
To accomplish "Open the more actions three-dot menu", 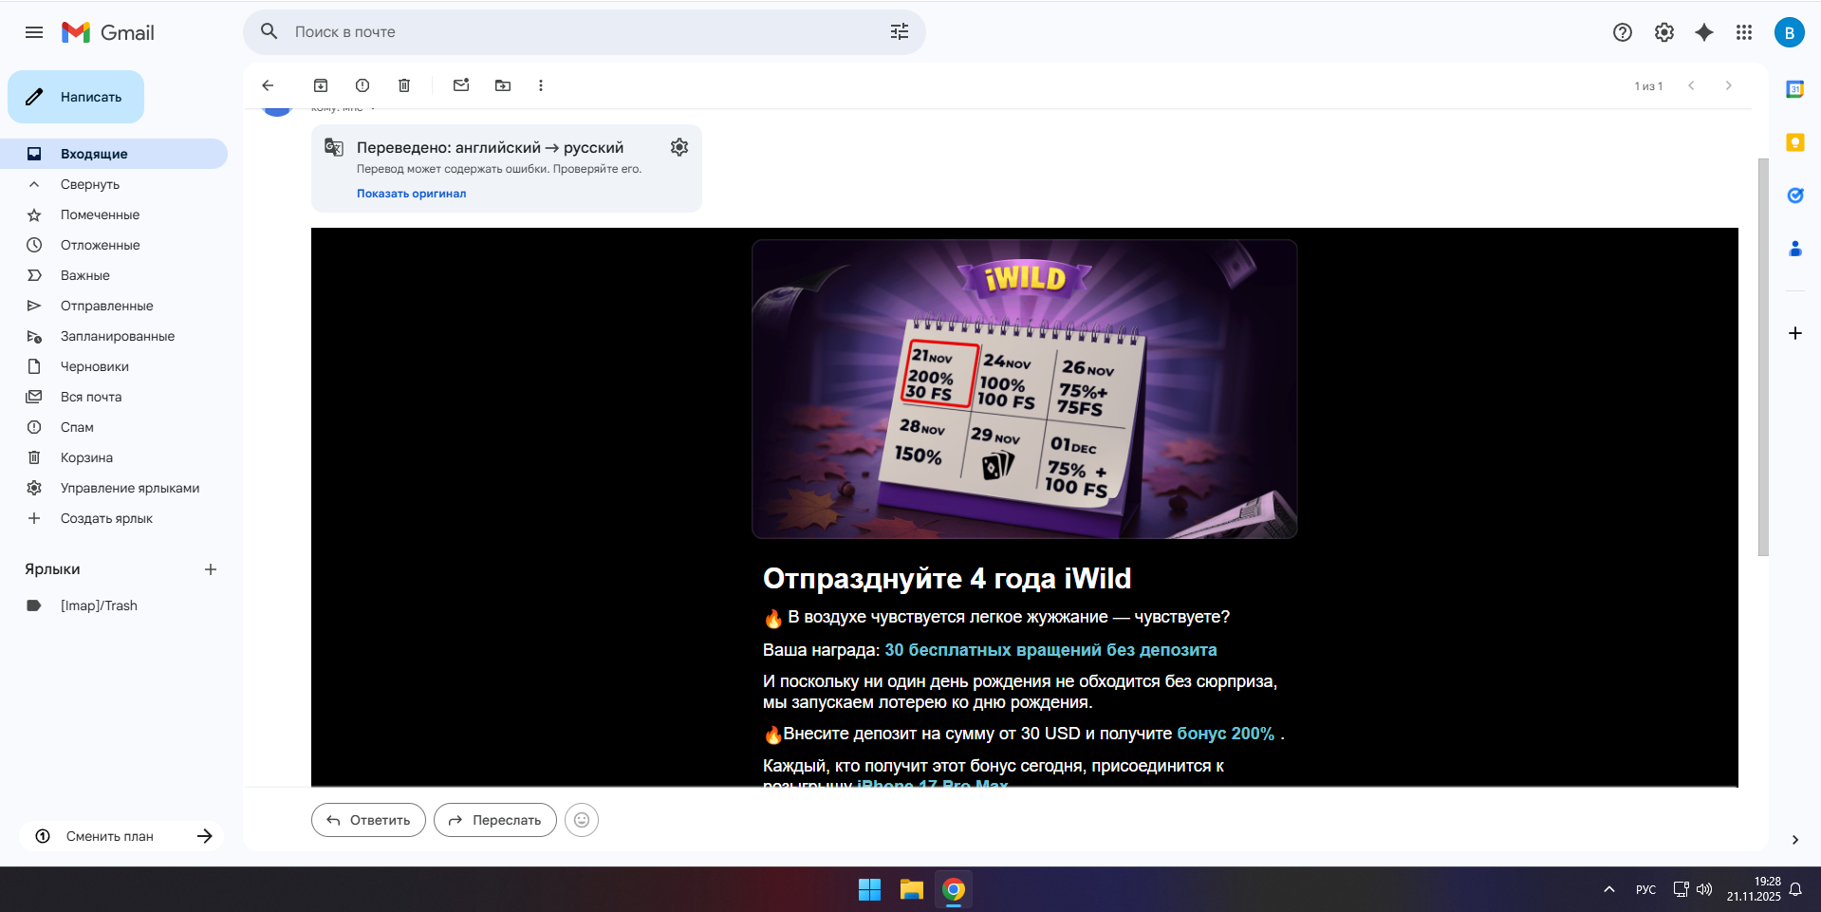I will pyautogui.click(x=541, y=85).
